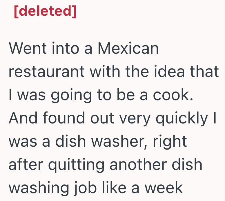Select the word "cook." in the comment
This screenshot has width=225, height=201.
tap(173, 95)
